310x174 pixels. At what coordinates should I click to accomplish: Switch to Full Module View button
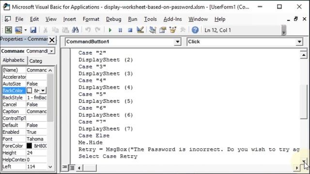[72, 168]
